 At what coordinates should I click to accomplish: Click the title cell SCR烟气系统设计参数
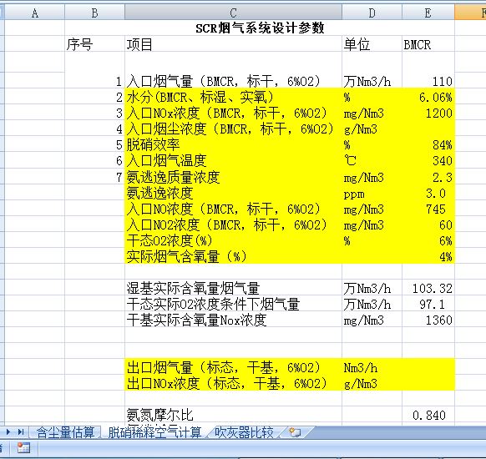click(x=260, y=28)
